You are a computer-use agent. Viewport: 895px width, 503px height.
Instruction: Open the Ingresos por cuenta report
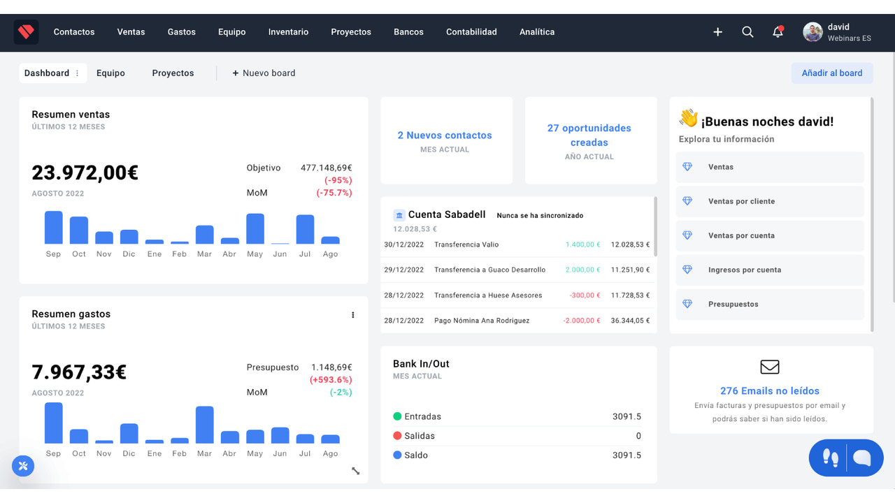point(770,270)
